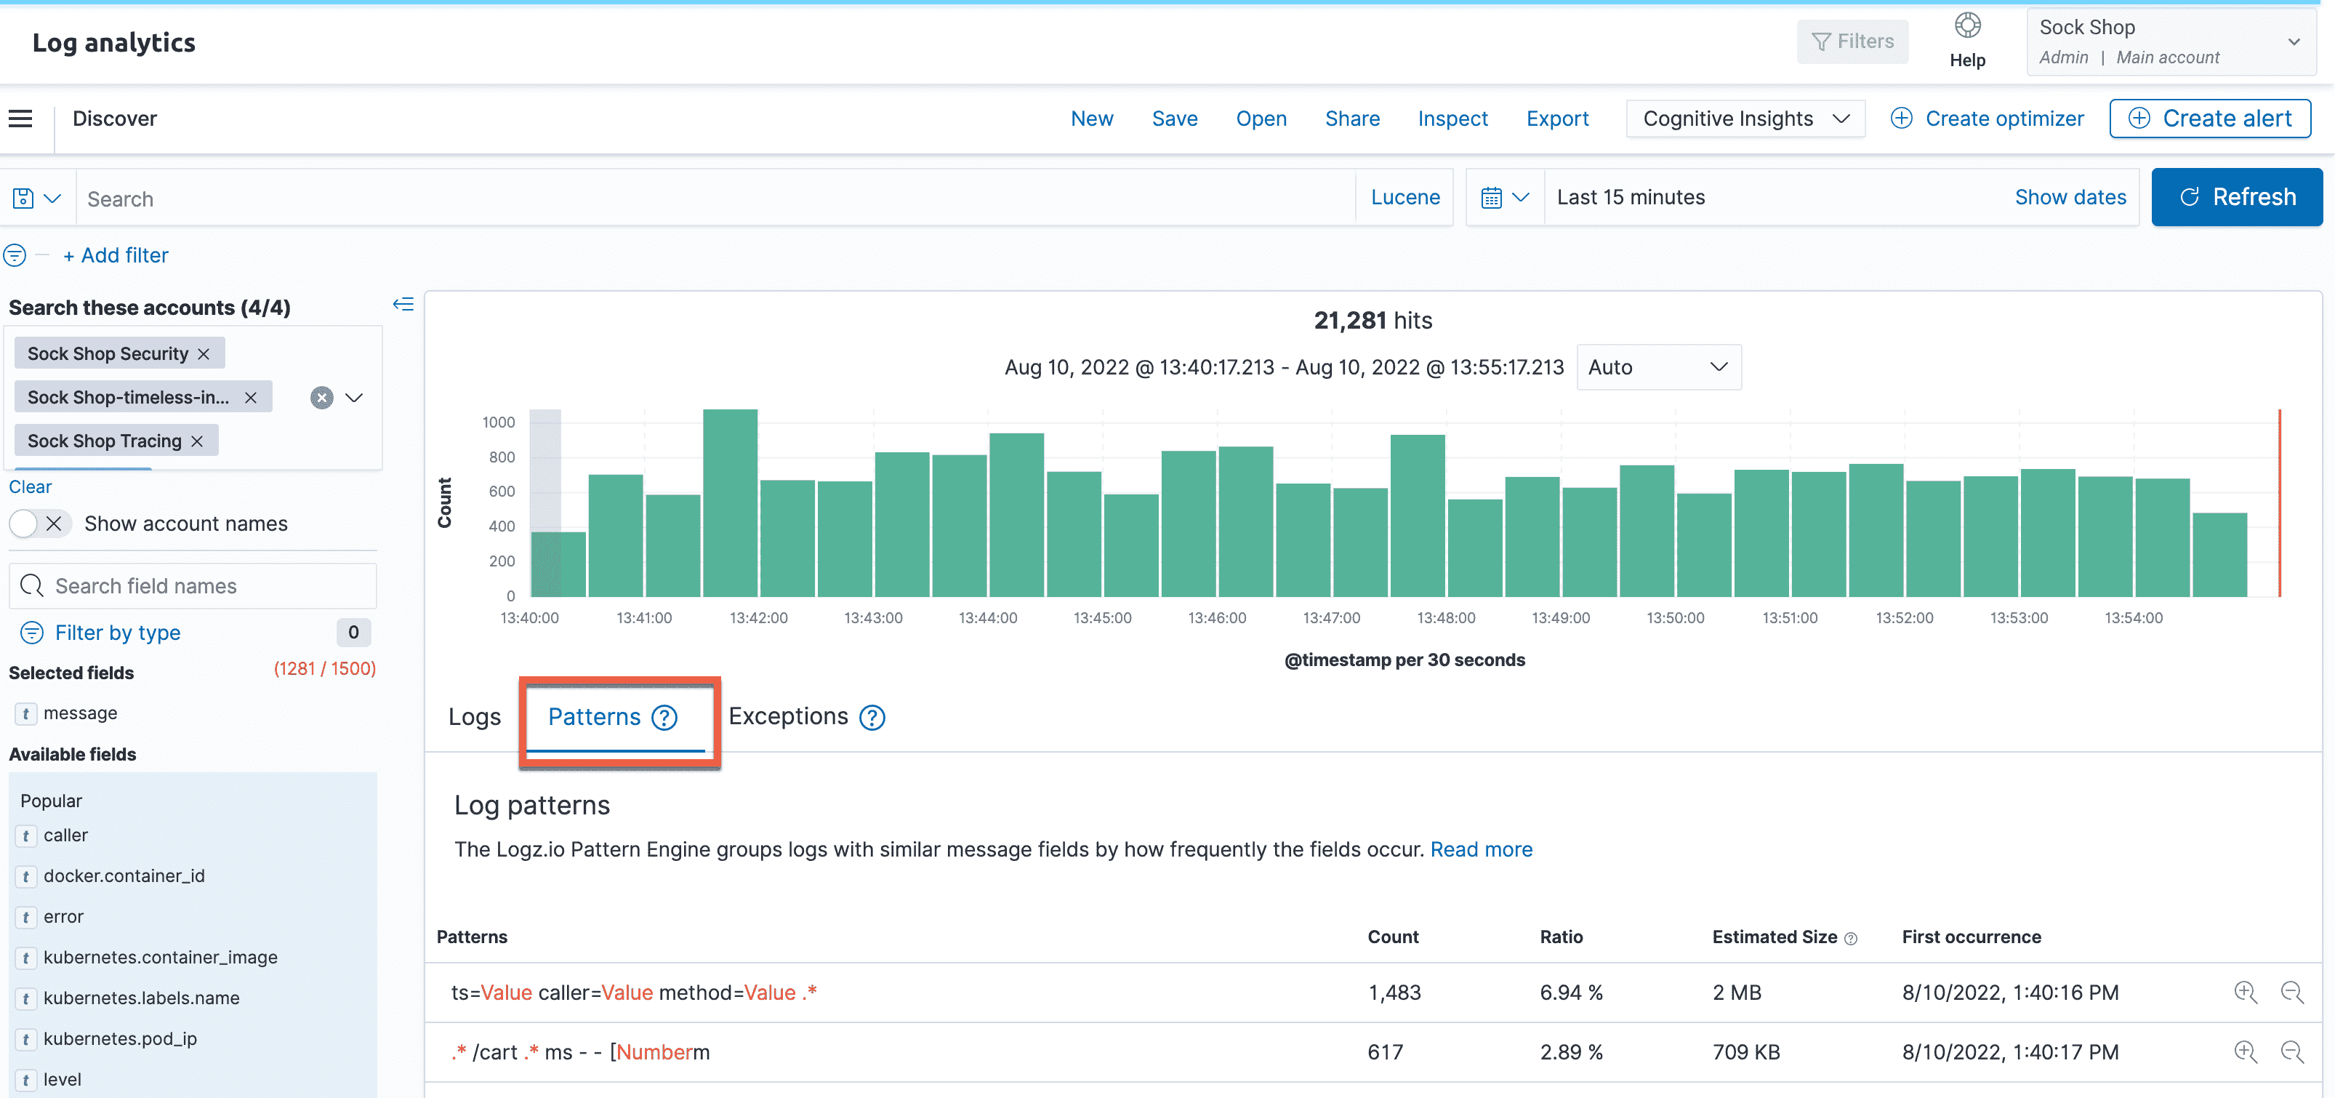This screenshot has width=2335, height=1098.
Task: Click the Help lifebuoy icon
Action: 1966,26
